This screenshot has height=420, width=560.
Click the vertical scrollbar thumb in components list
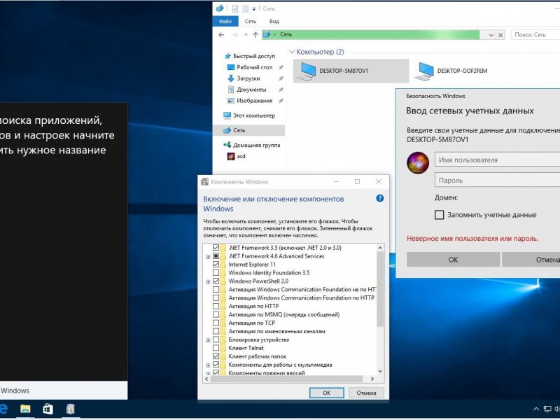380,288
